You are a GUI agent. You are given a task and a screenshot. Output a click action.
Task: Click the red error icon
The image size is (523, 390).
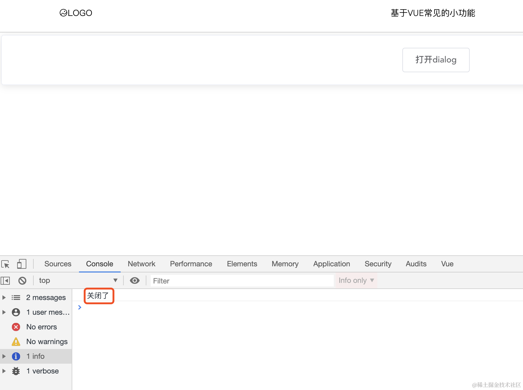(16, 327)
